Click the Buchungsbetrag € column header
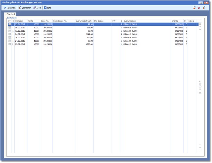The image size is (212, 163). click(x=84, y=21)
